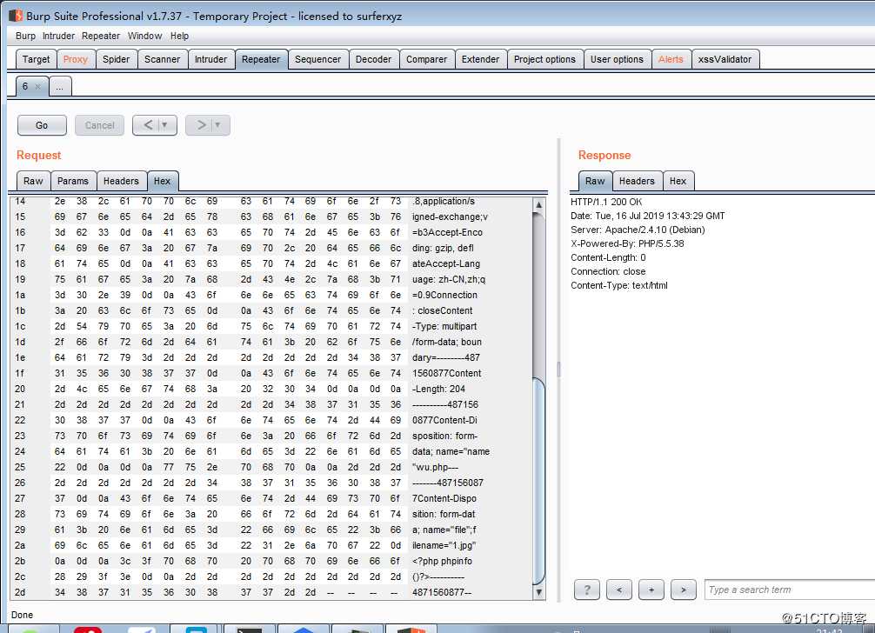The image size is (875, 633).
Task: Click the Burp Suite logo icon in title bar
Action: click(x=16, y=16)
